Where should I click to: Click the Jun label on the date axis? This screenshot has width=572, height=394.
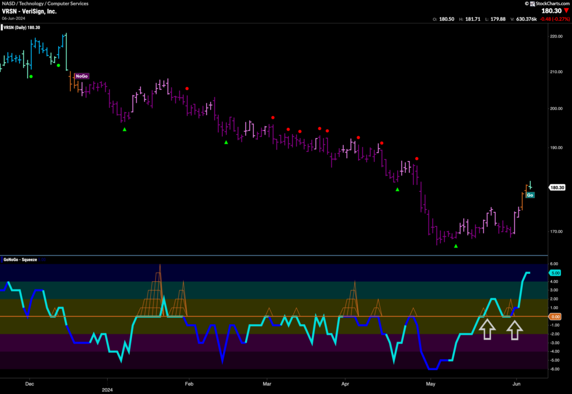[x=517, y=384]
